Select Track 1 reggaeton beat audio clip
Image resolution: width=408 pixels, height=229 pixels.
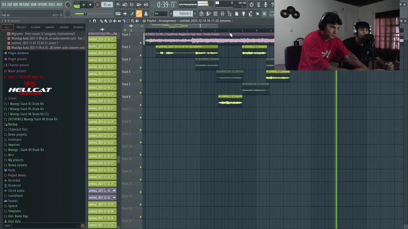click(x=210, y=38)
